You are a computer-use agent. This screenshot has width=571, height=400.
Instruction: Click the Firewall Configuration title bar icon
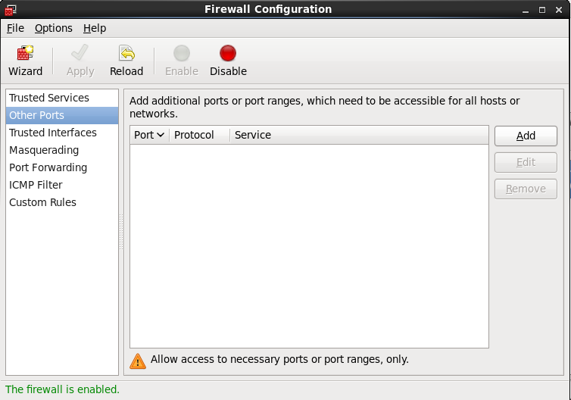(x=10, y=10)
